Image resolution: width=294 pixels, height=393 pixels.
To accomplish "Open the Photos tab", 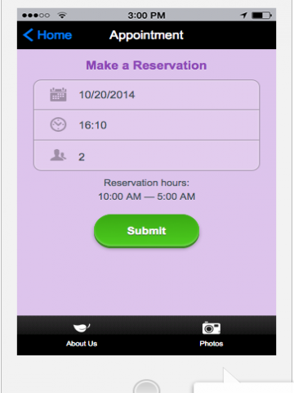I will pos(212,335).
